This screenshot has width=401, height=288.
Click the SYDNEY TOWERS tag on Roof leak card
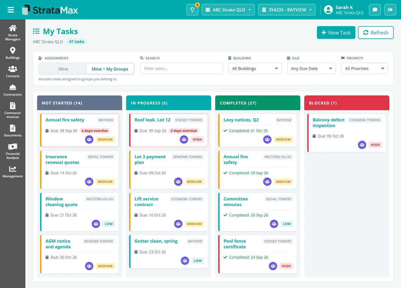click(189, 120)
